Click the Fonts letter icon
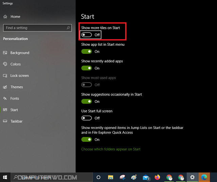 click(5, 98)
